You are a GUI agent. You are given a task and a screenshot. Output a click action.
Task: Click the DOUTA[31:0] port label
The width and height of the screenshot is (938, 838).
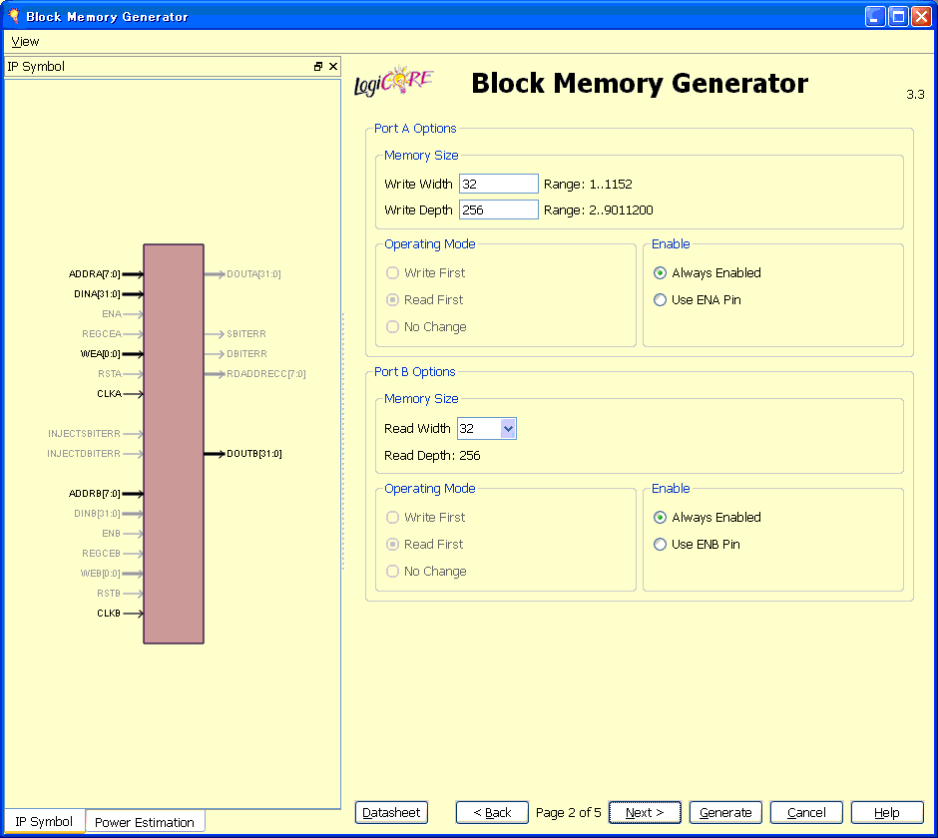253,274
